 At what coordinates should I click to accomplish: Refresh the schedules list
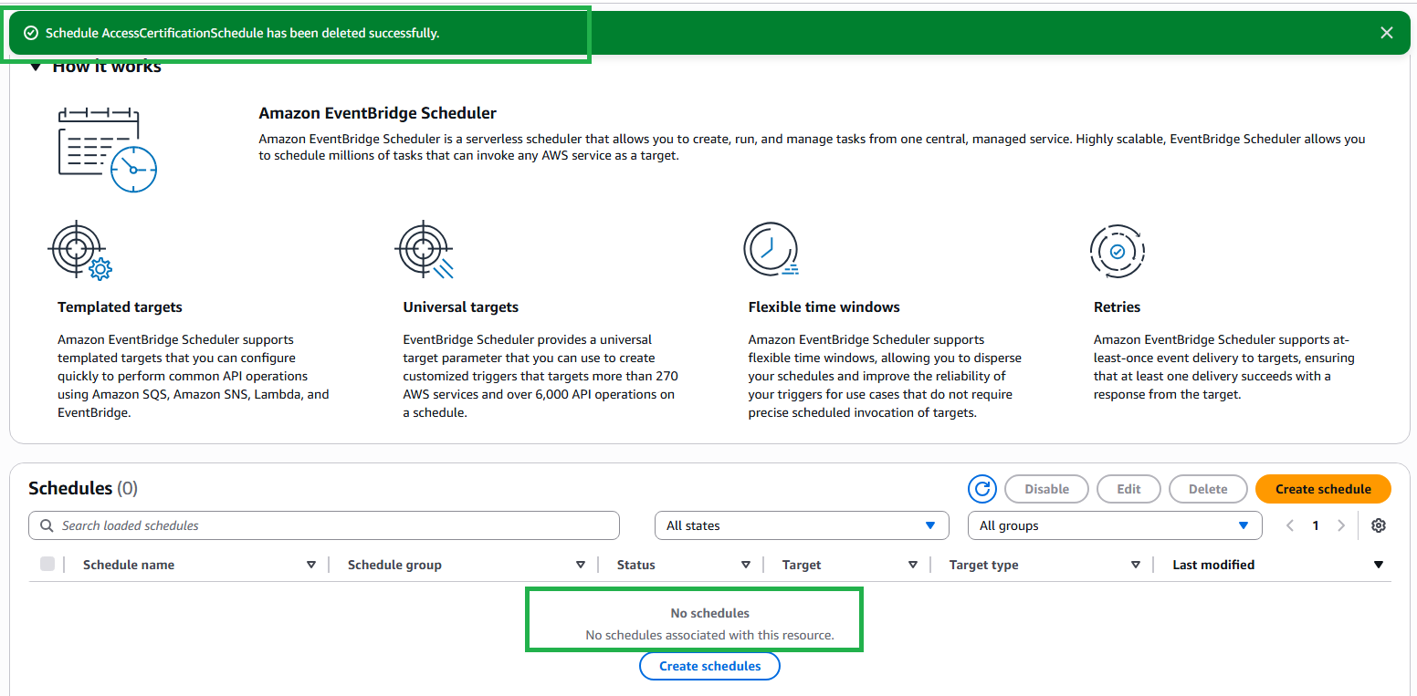(982, 489)
